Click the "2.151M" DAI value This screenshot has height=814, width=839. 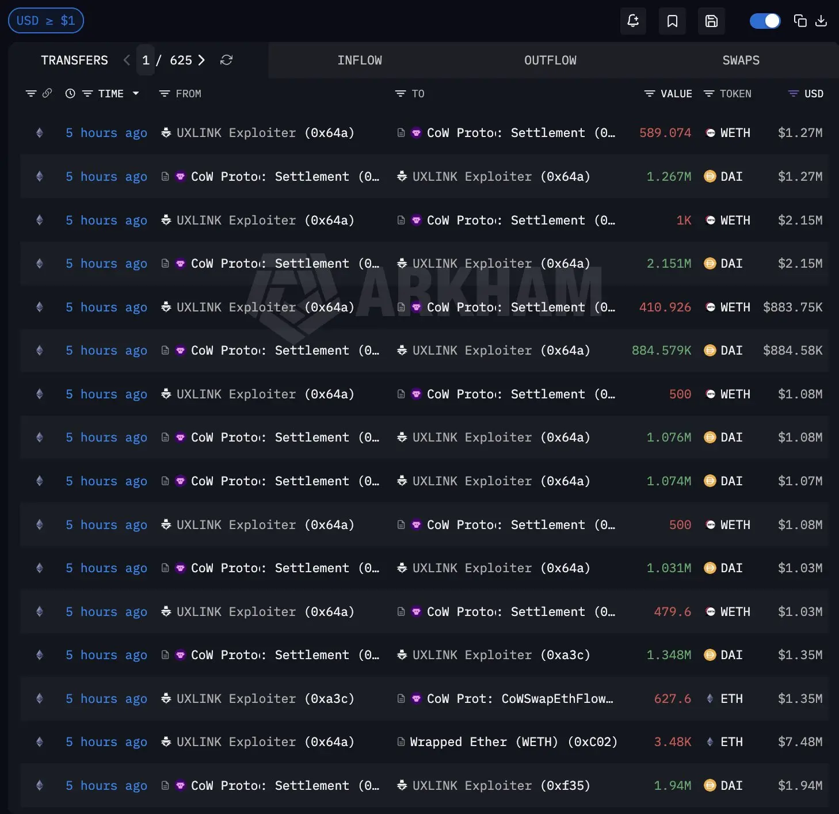[669, 264]
